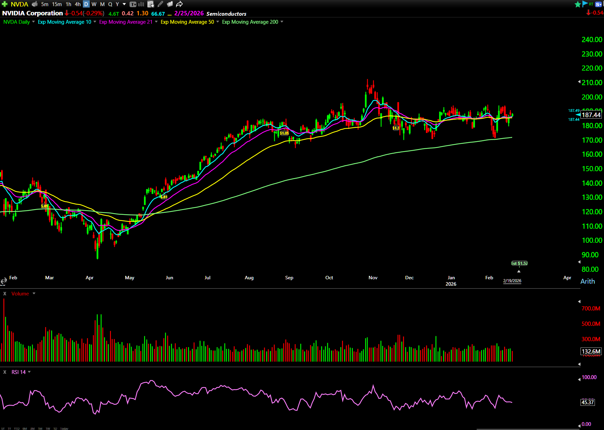The width and height of the screenshot is (604, 430).
Task: Click the 2/19/2026 date marker on time axis
Action: [512, 281]
